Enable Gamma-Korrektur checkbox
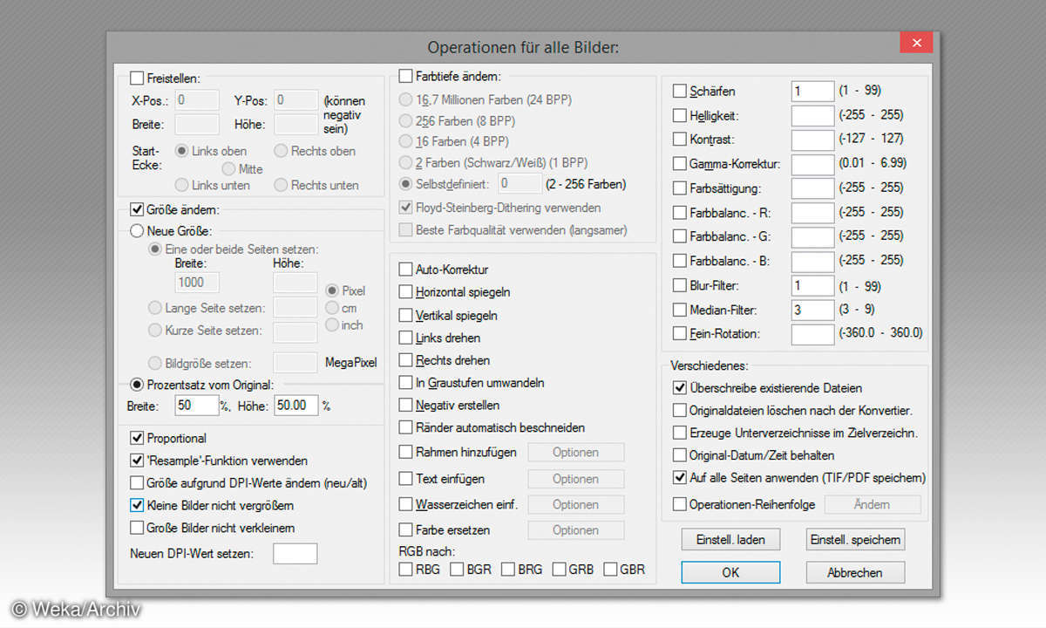1046x628 pixels. [x=680, y=163]
